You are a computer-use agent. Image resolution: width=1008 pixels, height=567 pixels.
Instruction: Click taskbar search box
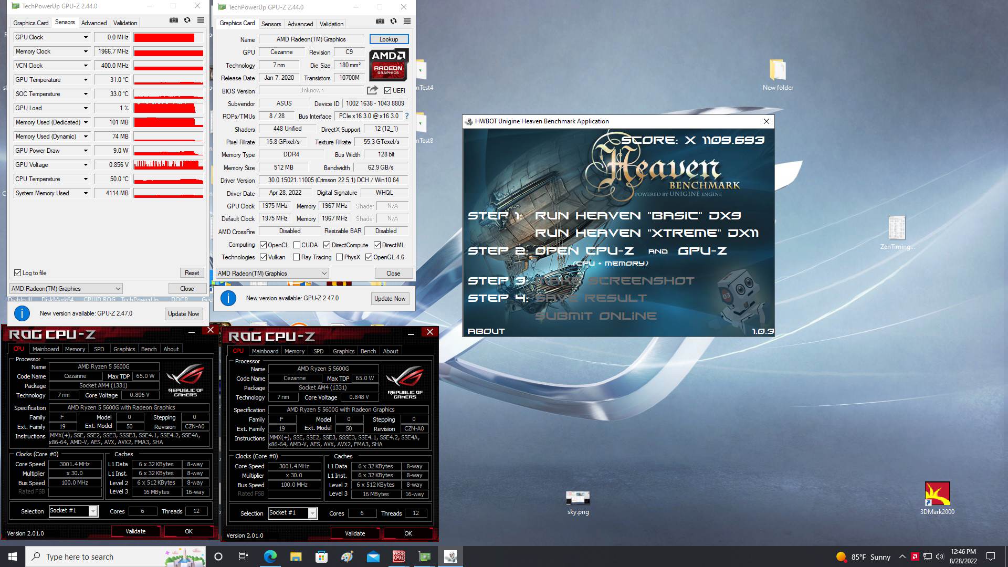tap(115, 556)
